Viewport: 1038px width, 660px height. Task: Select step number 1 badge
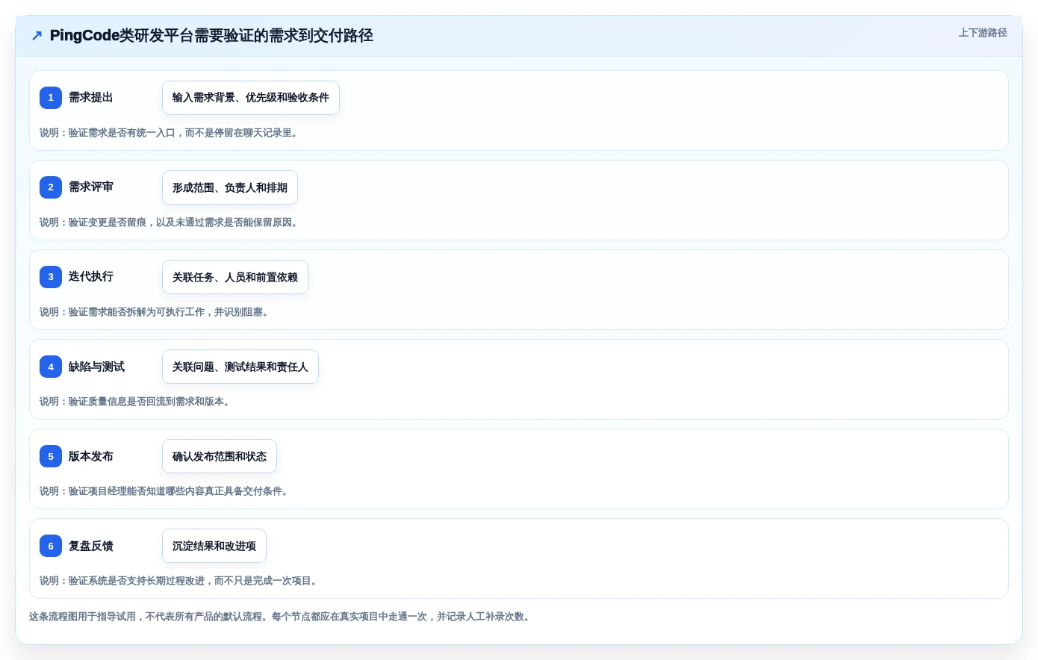[x=51, y=98]
